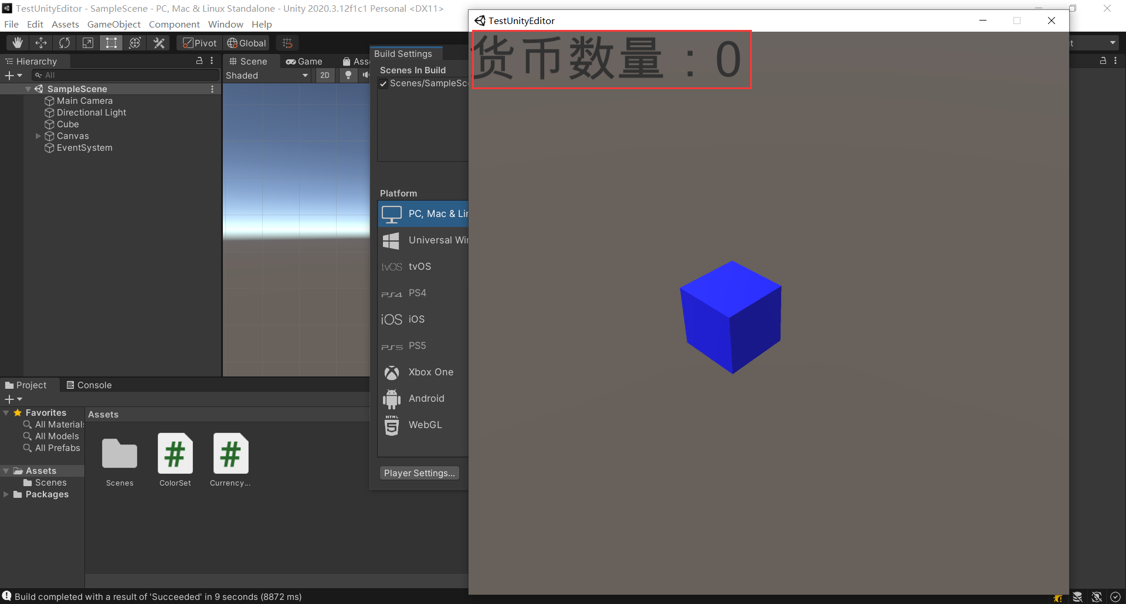Toggle the Scenes/SampleScene checkbox in Build Settings
Image resolution: width=1126 pixels, height=604 pixels.
(x=384, y=83)
